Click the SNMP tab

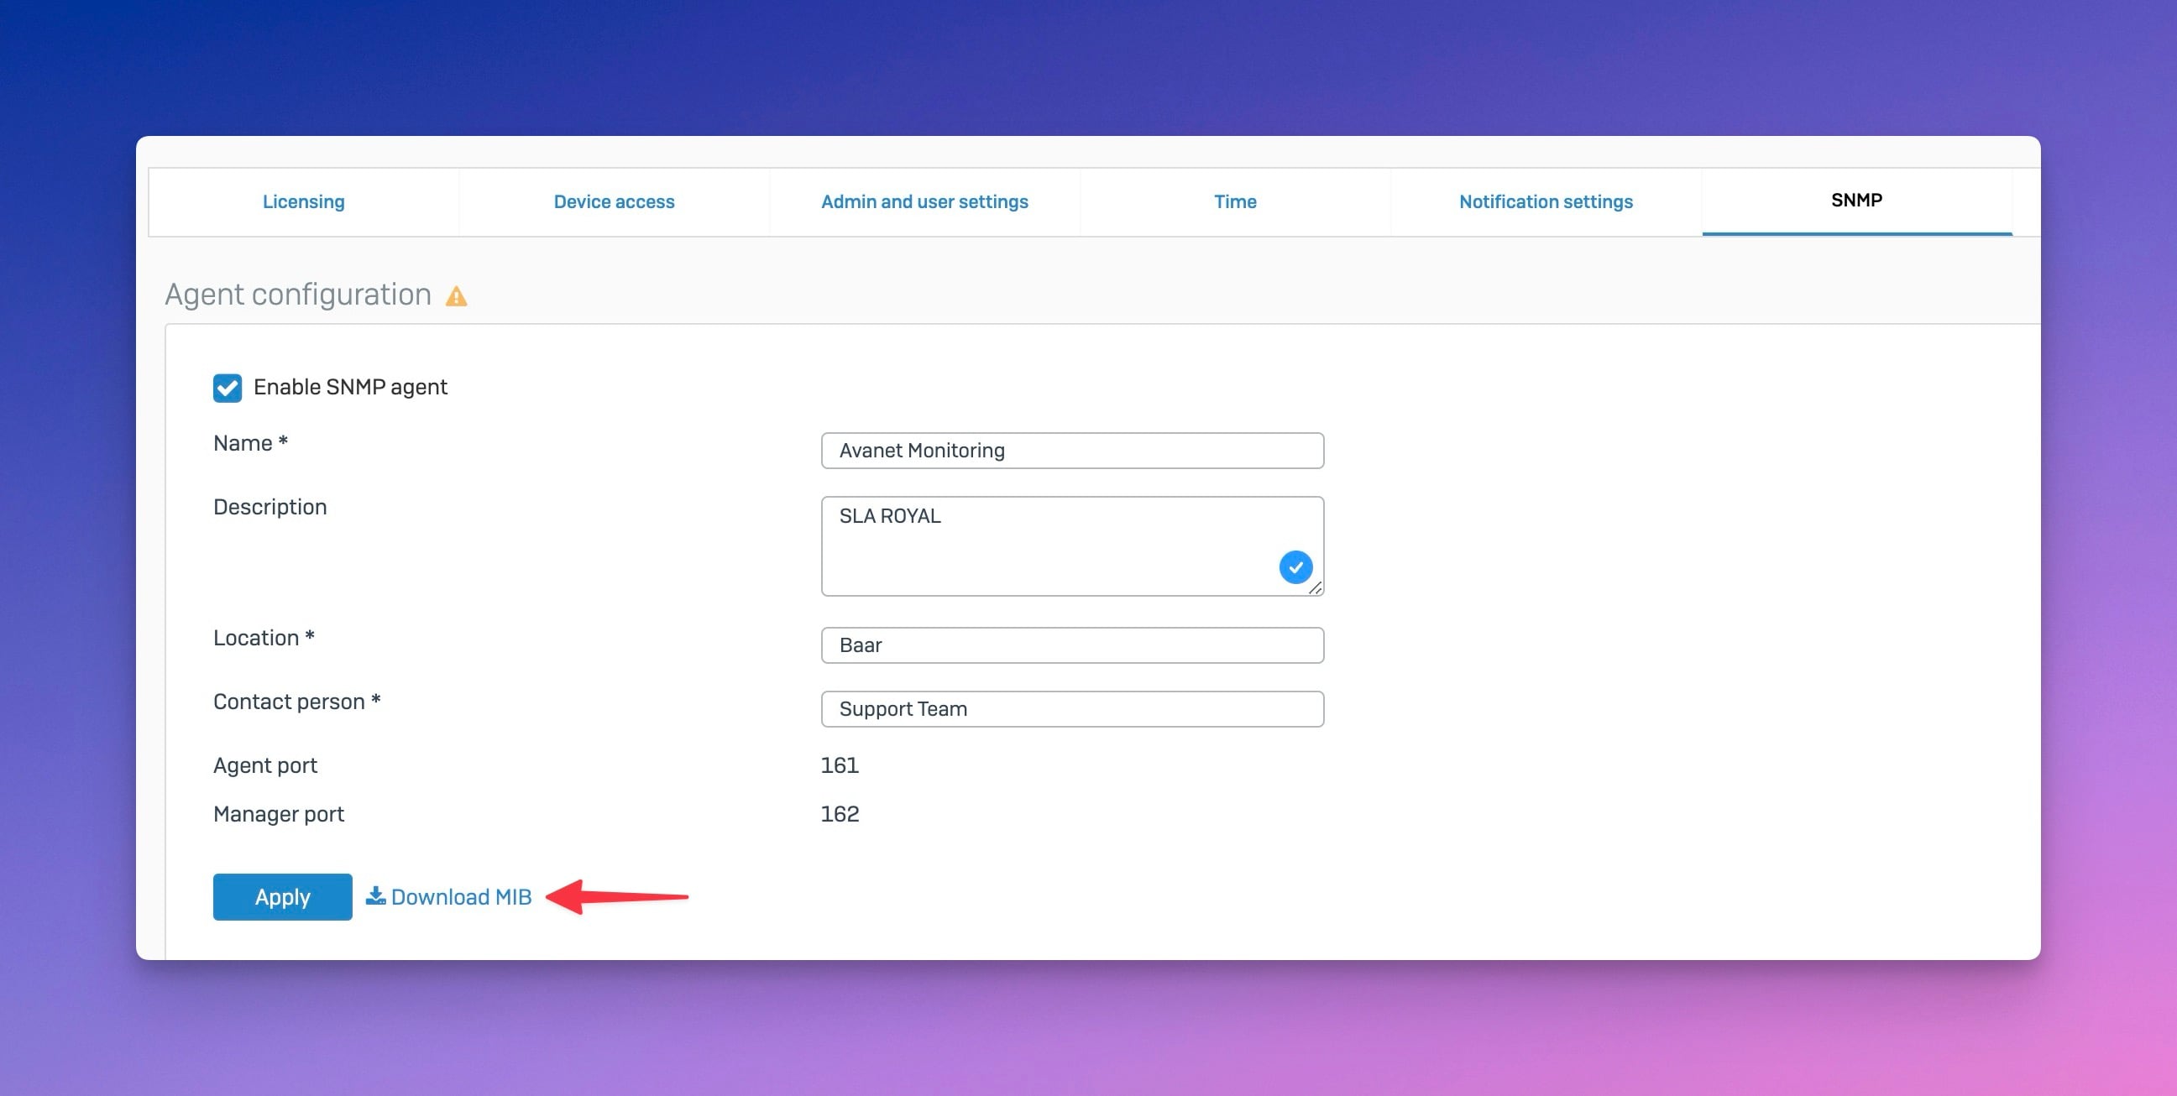coord(1855,201)
